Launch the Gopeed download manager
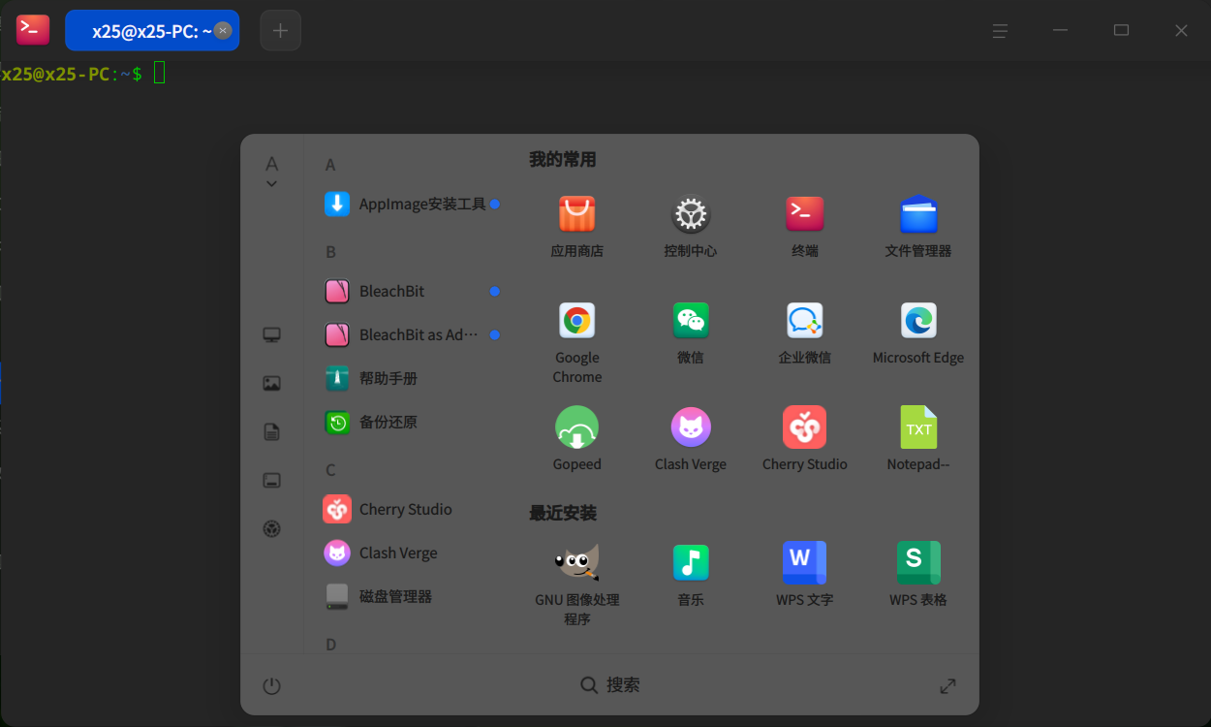The width and height of the screenshot is (1211, 727). [576, 439]
